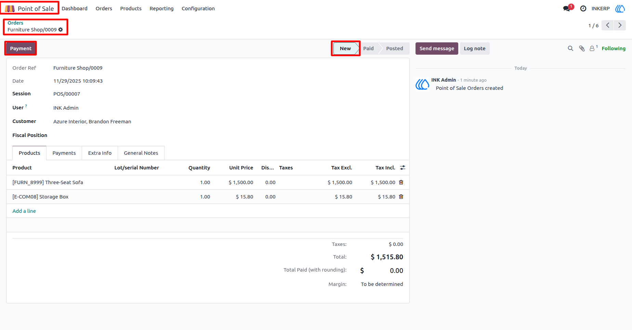Open the Reporting menu
632x330 pixels.
[x=161, y=9]
